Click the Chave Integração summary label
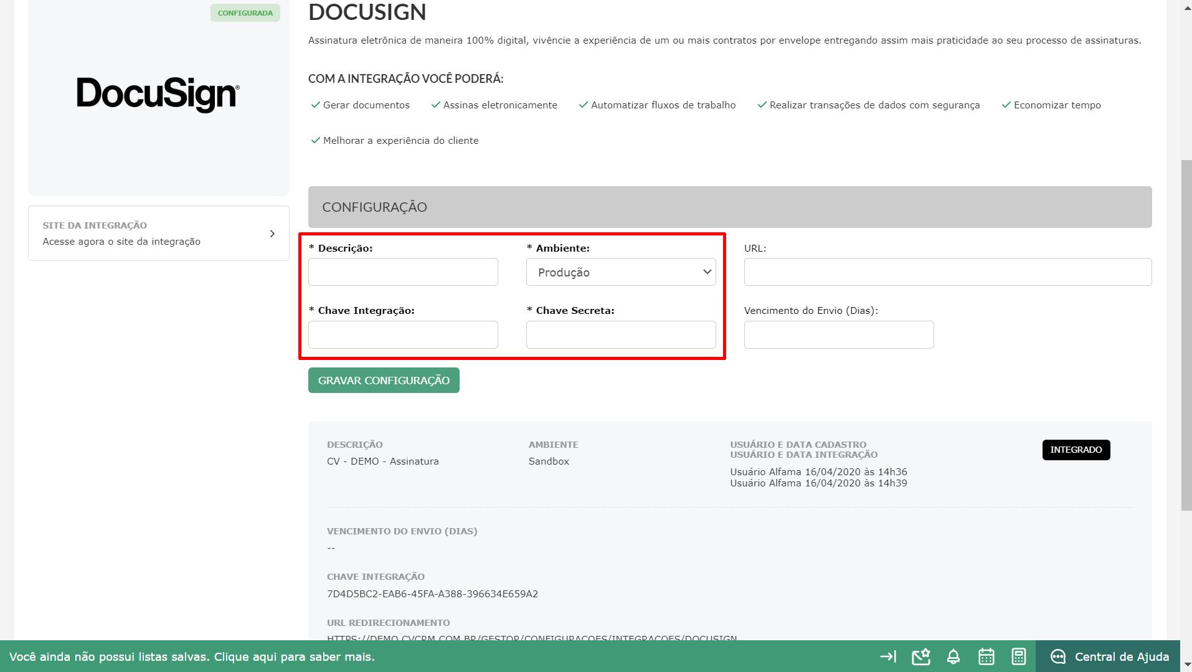The image size is (1192, 672). pos(376,577)
